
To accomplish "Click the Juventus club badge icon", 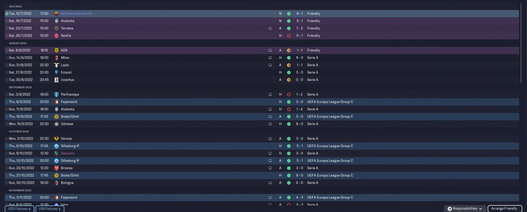I will pyautogui.click(x=56, y=80).
